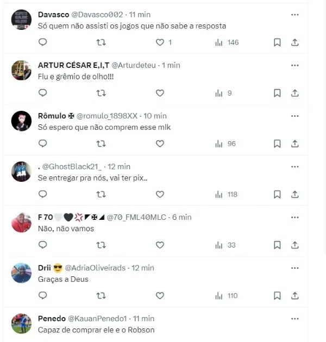The width and height of the screenshot is (326, 342).
Task: Open Rômulo's profile picture
Action: point(21,121)
